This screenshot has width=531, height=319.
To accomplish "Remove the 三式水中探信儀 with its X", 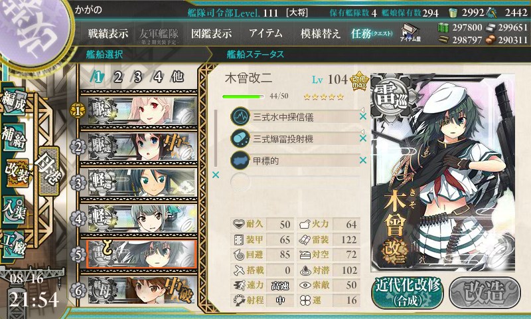I will [363, 116].
